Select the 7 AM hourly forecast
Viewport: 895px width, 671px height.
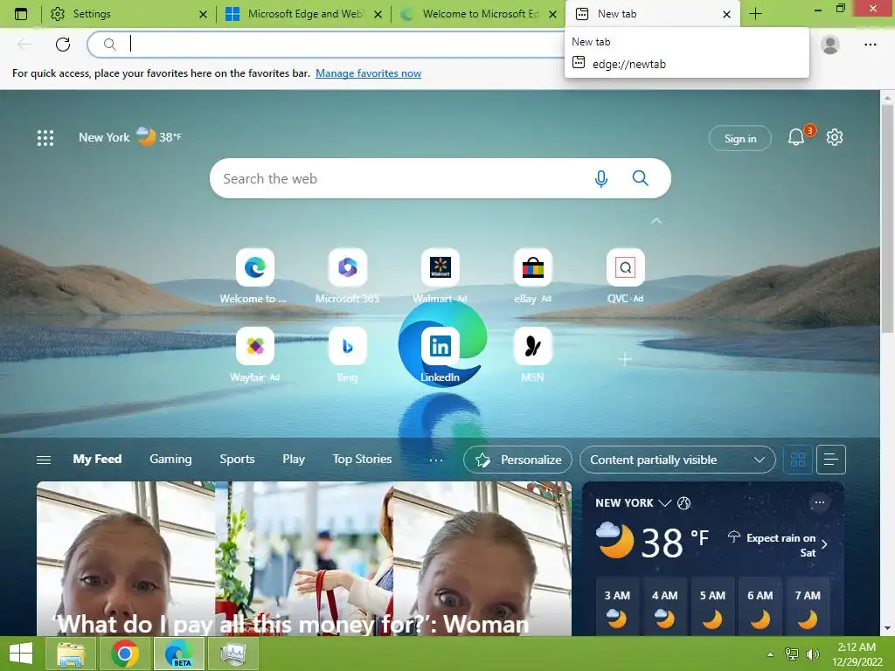point(808,607)
